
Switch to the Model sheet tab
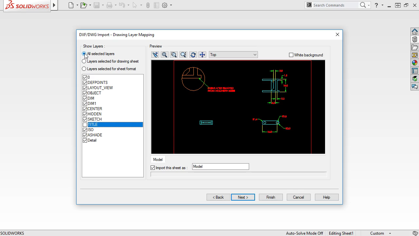[158, 160]
